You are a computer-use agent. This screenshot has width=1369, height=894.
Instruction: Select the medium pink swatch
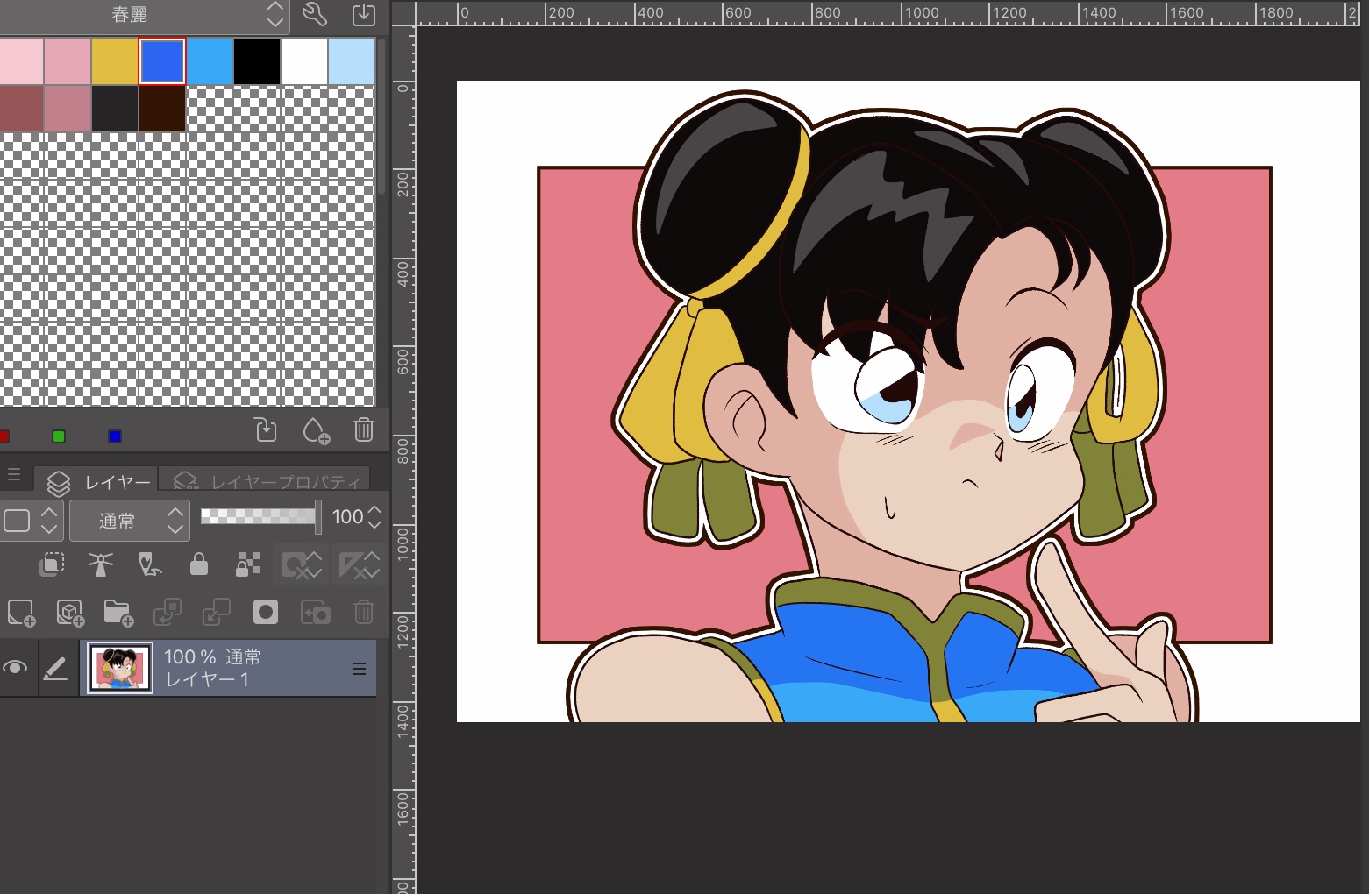tap(68, 61)
